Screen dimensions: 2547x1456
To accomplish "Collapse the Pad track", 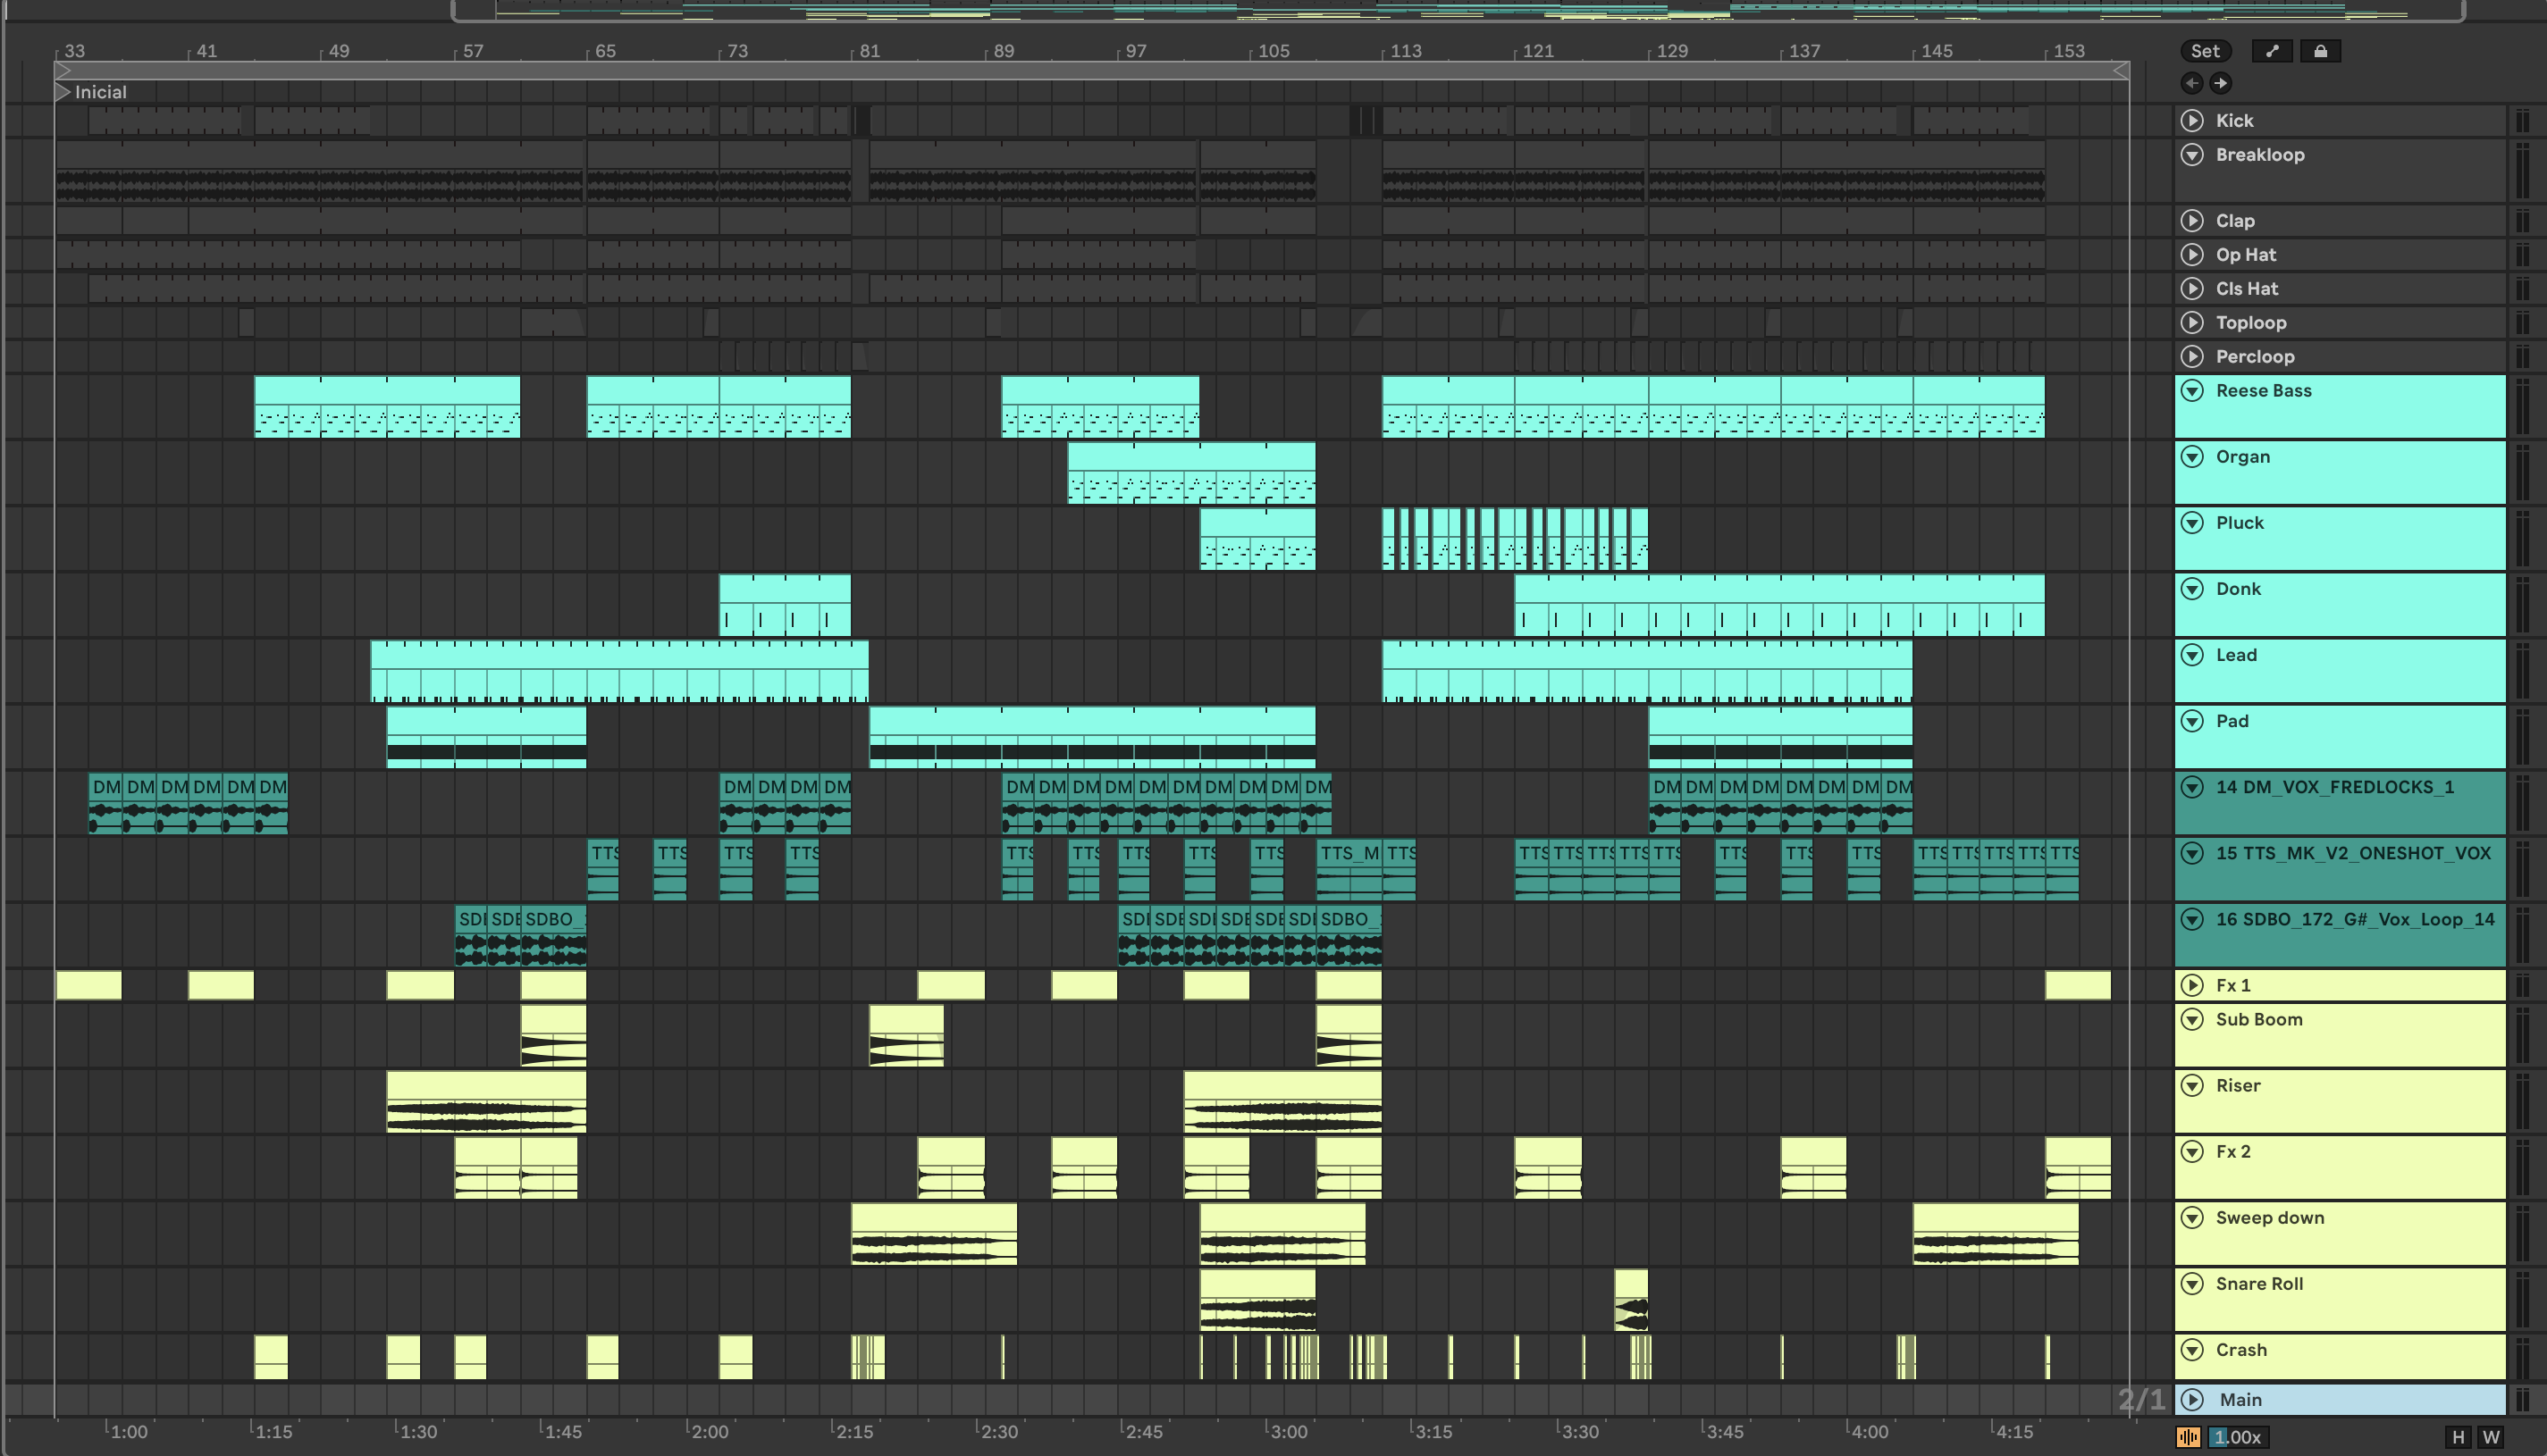I will [x=2192, y=720].
